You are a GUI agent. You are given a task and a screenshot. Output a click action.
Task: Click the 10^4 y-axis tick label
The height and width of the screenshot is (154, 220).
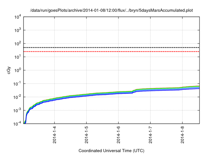pyautogui.click(x=18, y=17)
